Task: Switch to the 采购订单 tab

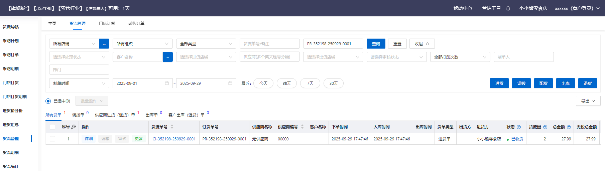Action: 136,24
